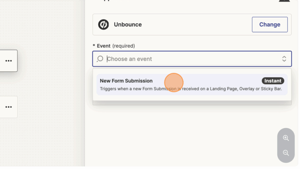Screen dimensions: 300x169
Task: Zoom out on the canvas
Action: click(x=286, y=153)
